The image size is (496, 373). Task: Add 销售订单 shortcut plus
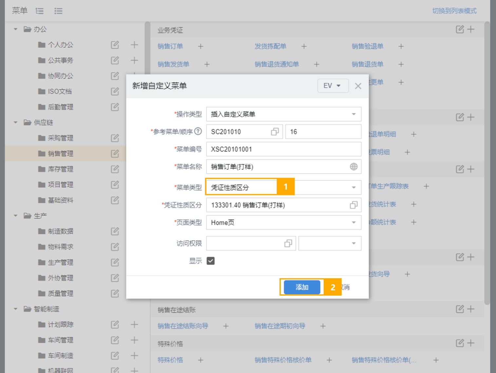point(200,47)
